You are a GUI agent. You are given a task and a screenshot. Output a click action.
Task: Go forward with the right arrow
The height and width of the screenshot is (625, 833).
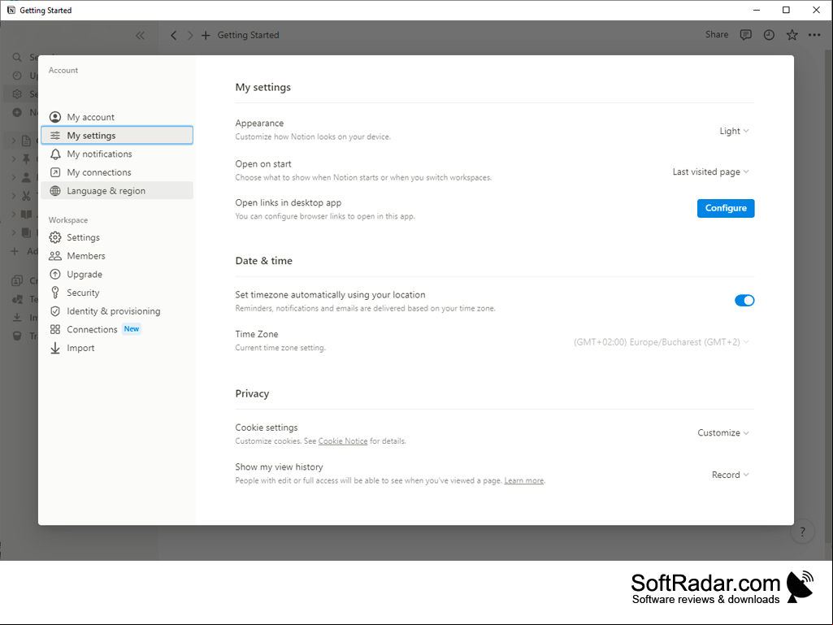[x=190, y=36]
